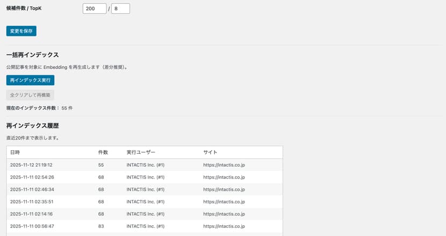
Task: Click the 日時 column header
Action: [15, 152]
